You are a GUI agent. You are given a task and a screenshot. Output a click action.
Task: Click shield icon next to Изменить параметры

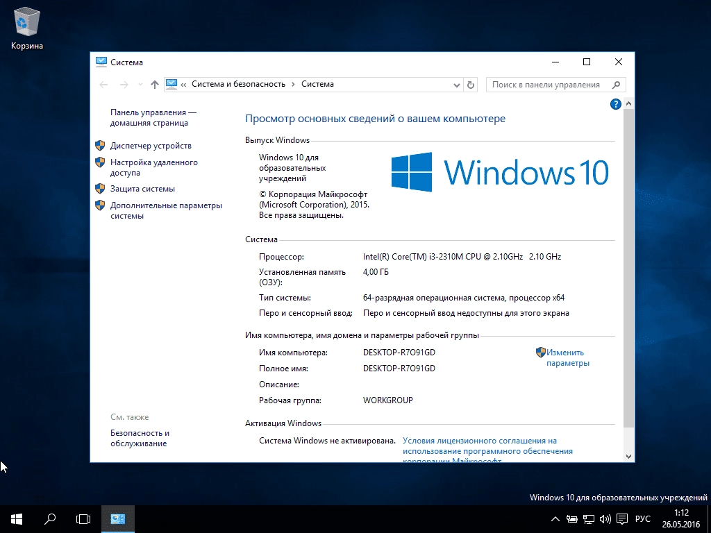tap(540, 352)
